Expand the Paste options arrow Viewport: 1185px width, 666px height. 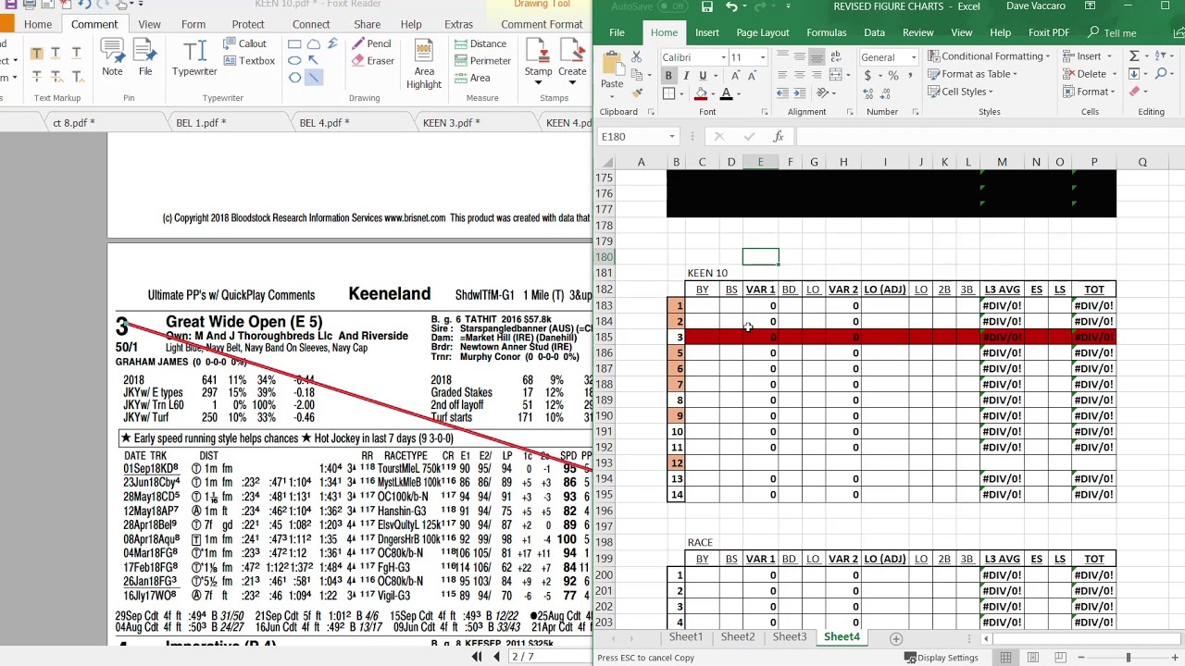coord(612,95)
